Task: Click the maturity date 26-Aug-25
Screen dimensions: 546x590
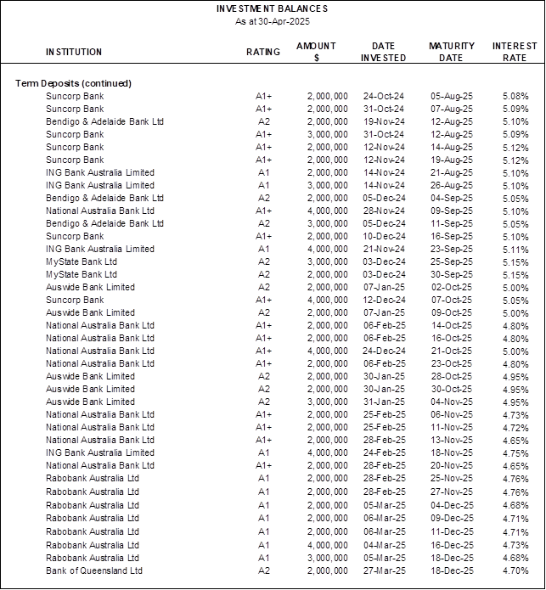Action: [x=452, y=186]
